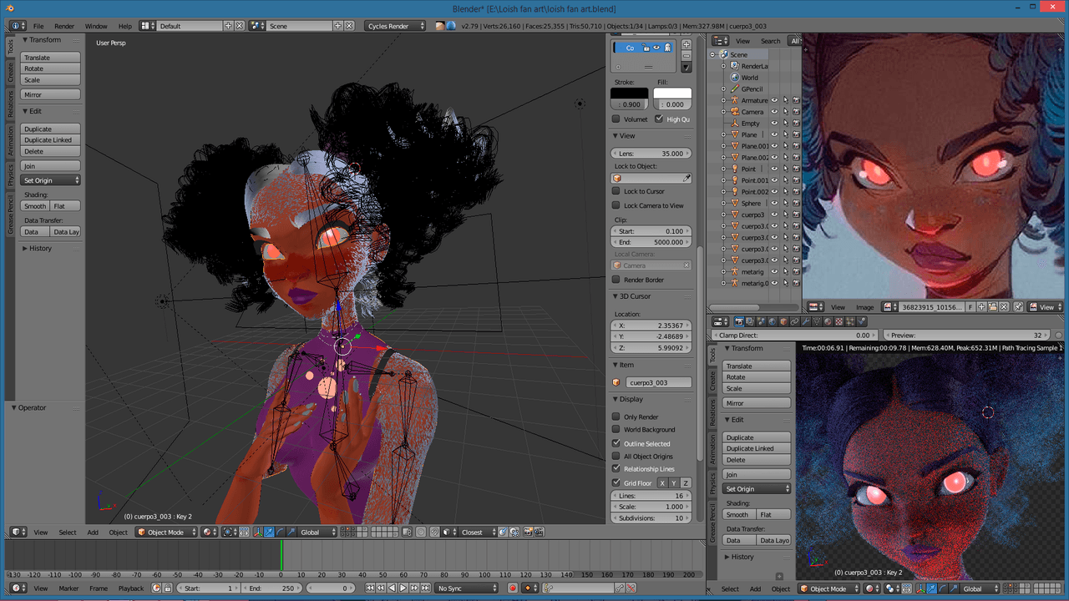This screenshot has width=1069, height=601.
Task: Open the object cube tab in properties editor
Action: pyautogui.click(x=783, y=321)
